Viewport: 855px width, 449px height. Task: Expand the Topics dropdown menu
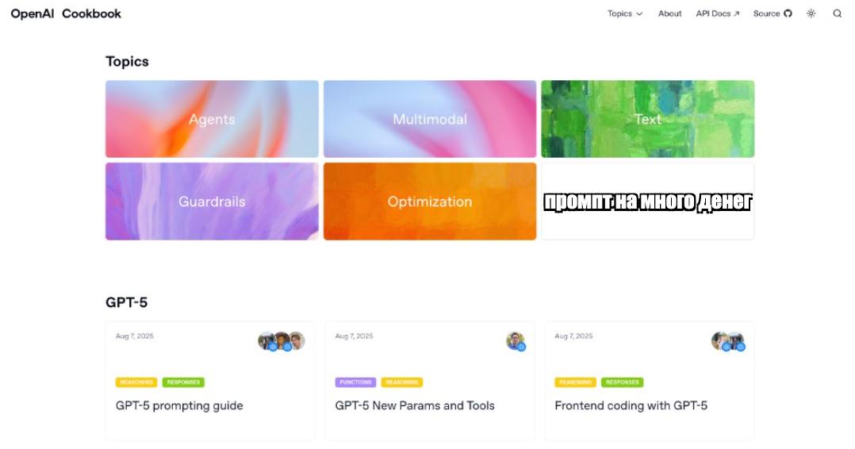[x=625, y=13]
